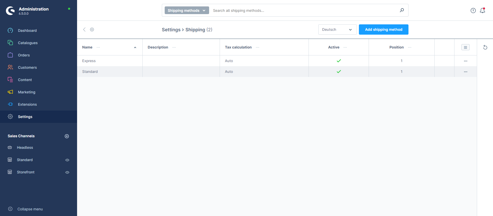Viewport: 493px width, 216px height.
Task: Click the notifications bell icon
Action: point(482,11)
